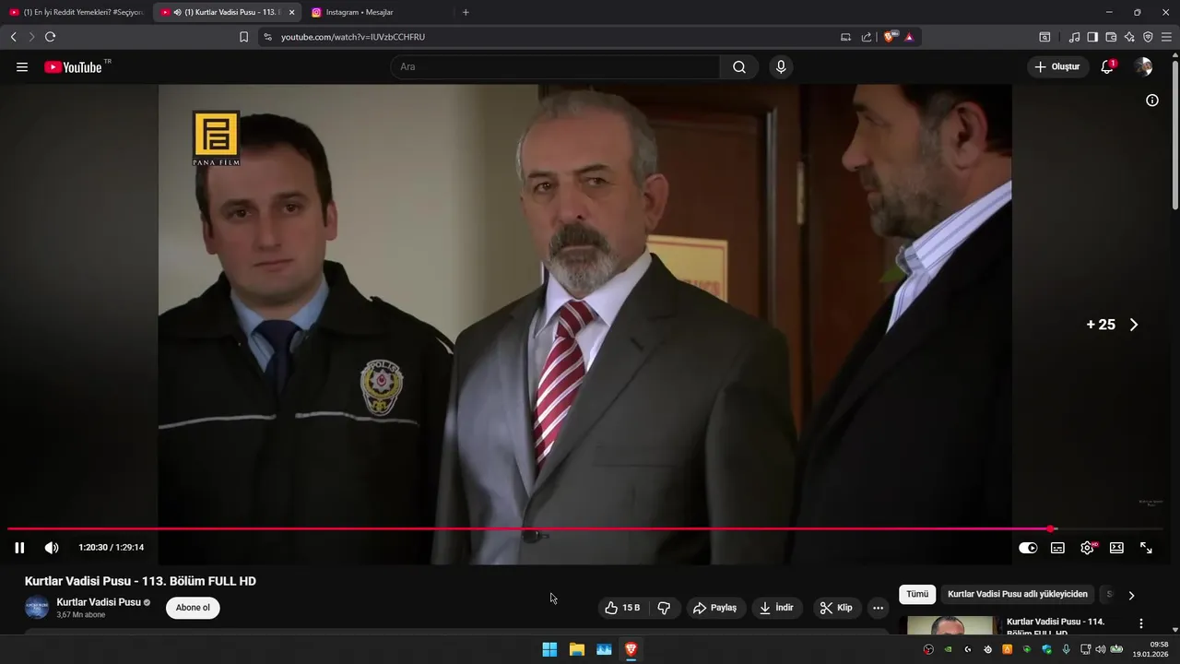Select the Tümü filter chip
The height and width of the screenshot is (664, 1180).
917,595
